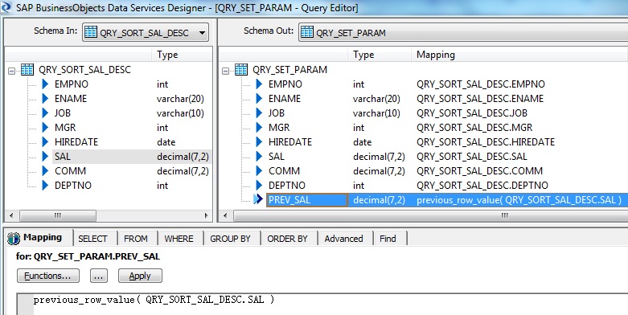
Task: Click the Schema Out horizontal scrollbar thumb
Action: pos(431,215)
